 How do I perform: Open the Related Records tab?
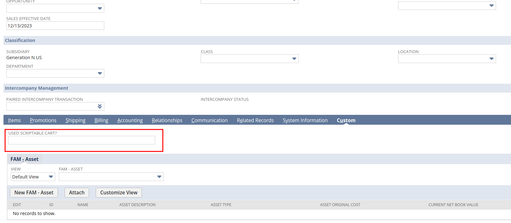coord(255,120)
